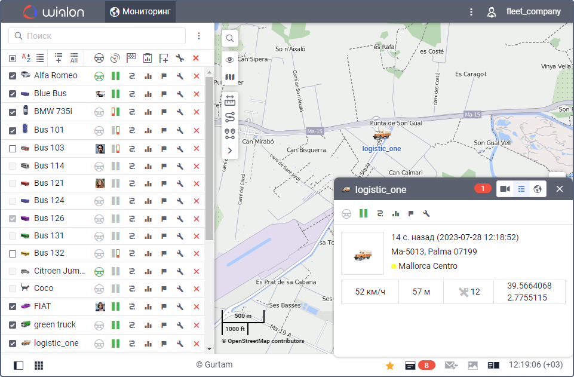Screen dimensions: 574x377
Task: Open the quick report chart icon for Blue Bus
Action: tap(148, 94)
